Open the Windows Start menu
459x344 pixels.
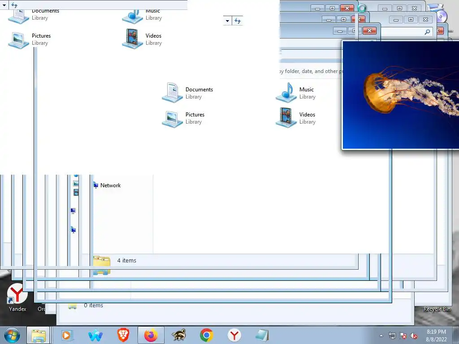12,335
